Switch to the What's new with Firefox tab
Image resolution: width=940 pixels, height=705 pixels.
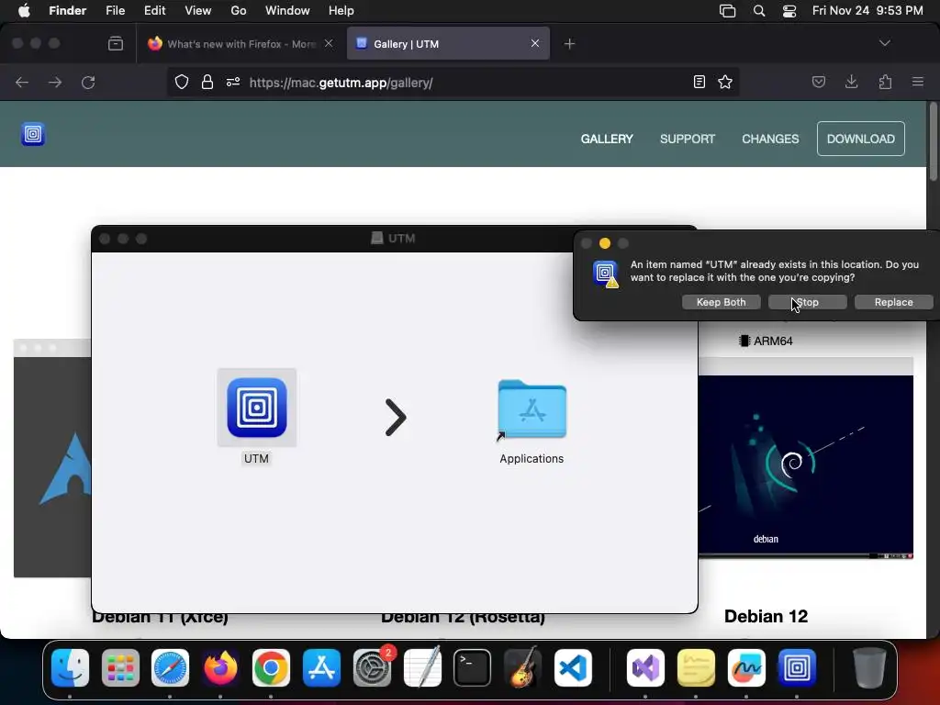point(240,44)
